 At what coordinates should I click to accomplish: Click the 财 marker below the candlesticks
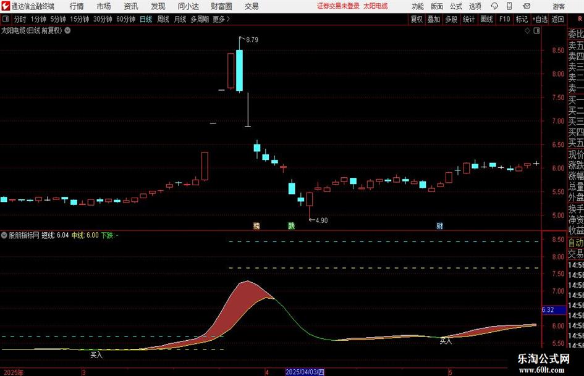[440, 225]
